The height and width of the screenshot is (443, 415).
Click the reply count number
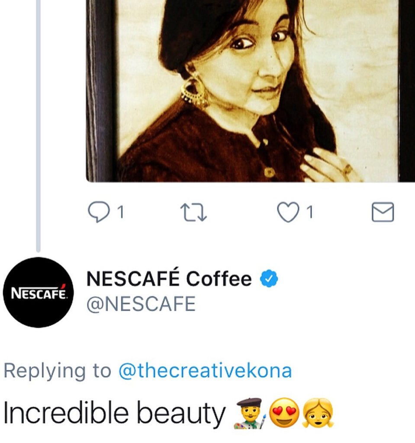tap(121, 212)
